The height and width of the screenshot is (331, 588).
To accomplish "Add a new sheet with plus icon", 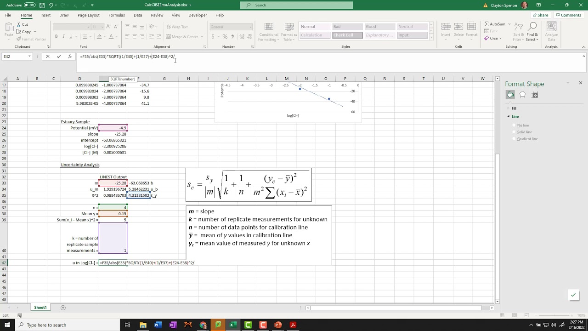I will [x=63, y=308].
